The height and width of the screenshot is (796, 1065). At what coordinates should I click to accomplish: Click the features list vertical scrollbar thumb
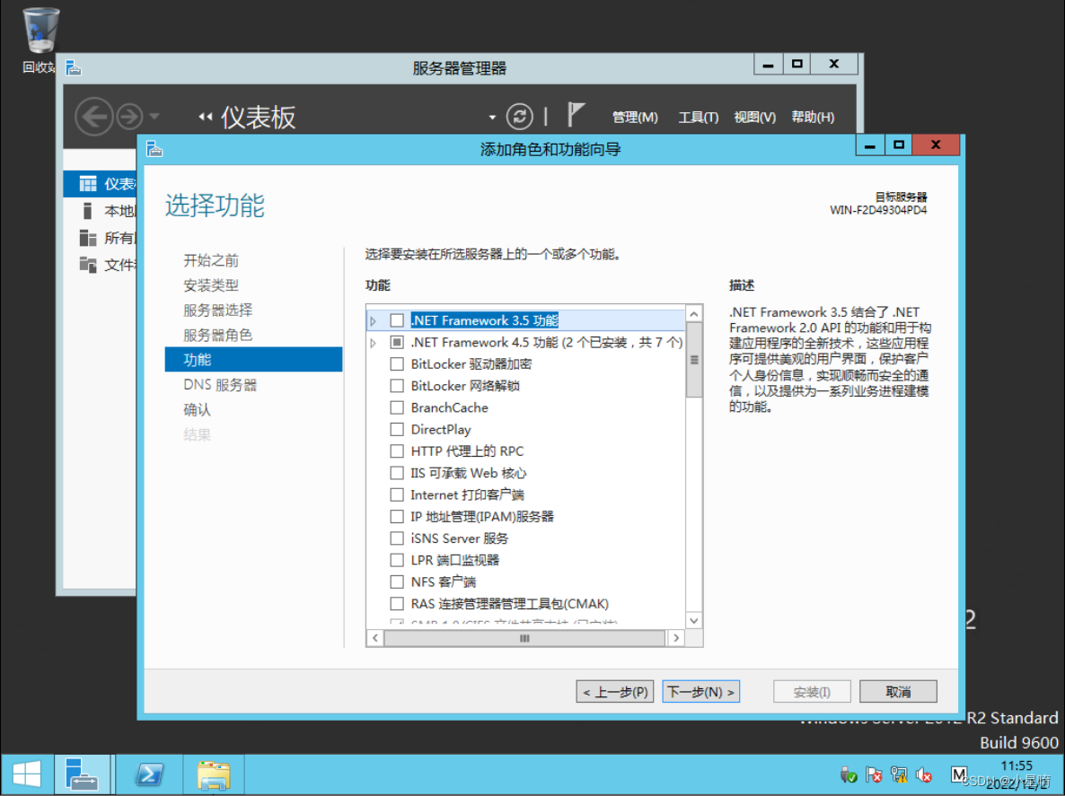(693, 361)
